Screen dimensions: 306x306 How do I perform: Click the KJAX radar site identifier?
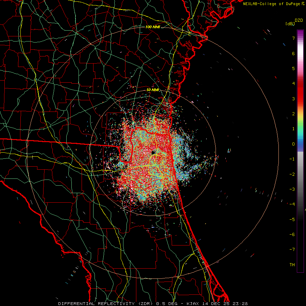tap(193, 304)
